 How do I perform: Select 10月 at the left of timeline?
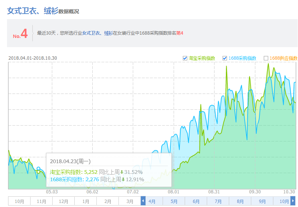coord(19,201)
